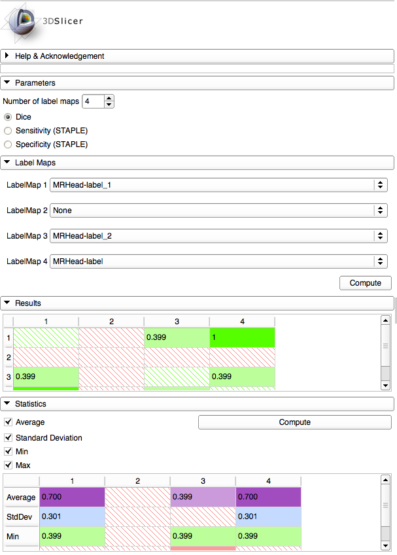
Task: Click the Results table scrollbar handle
Action: (x=385, y=345)
